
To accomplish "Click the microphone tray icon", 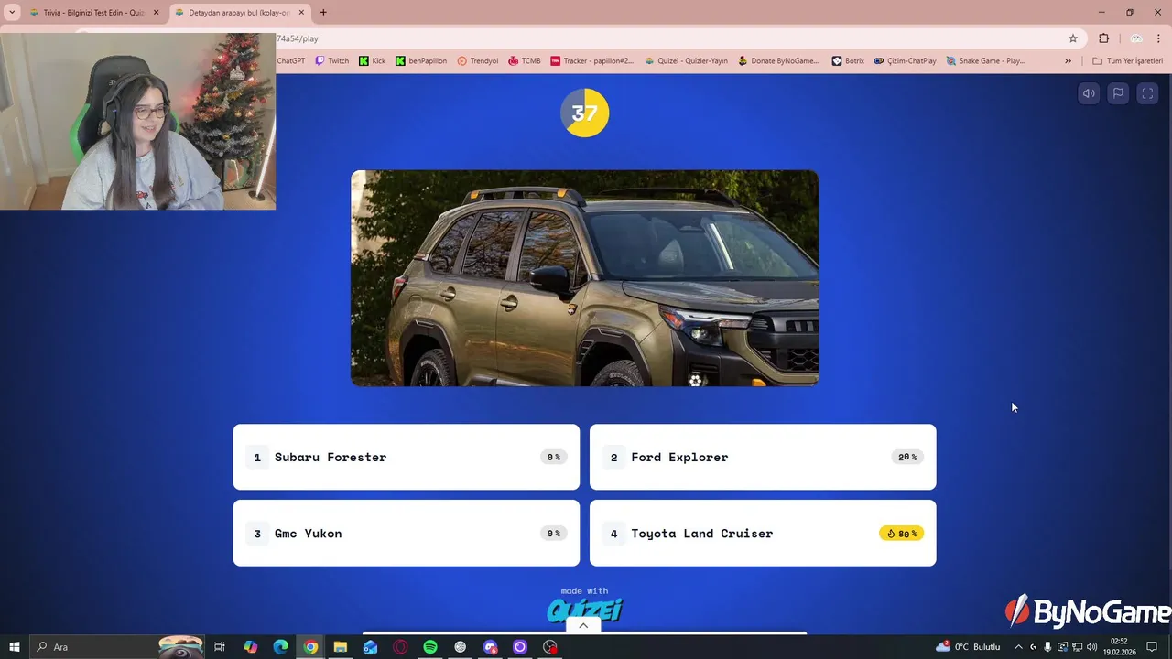I will coord(1047,647).
